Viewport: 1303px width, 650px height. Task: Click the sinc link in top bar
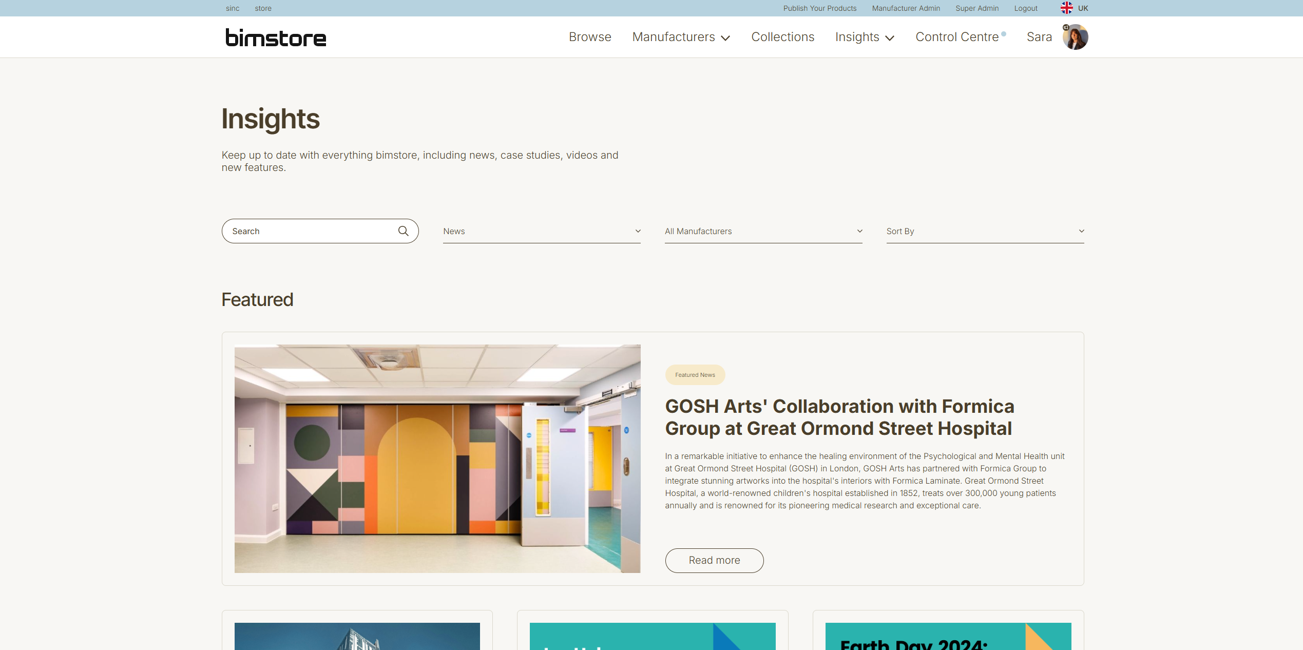233,8
